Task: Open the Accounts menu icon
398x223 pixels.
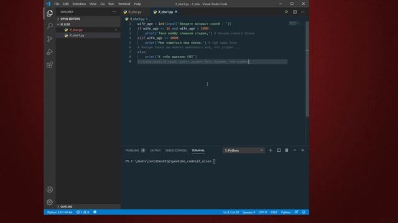Action: (x=50, y=190)
